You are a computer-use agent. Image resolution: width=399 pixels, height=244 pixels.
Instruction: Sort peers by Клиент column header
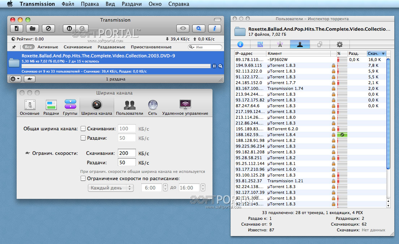tap(298, 53)
